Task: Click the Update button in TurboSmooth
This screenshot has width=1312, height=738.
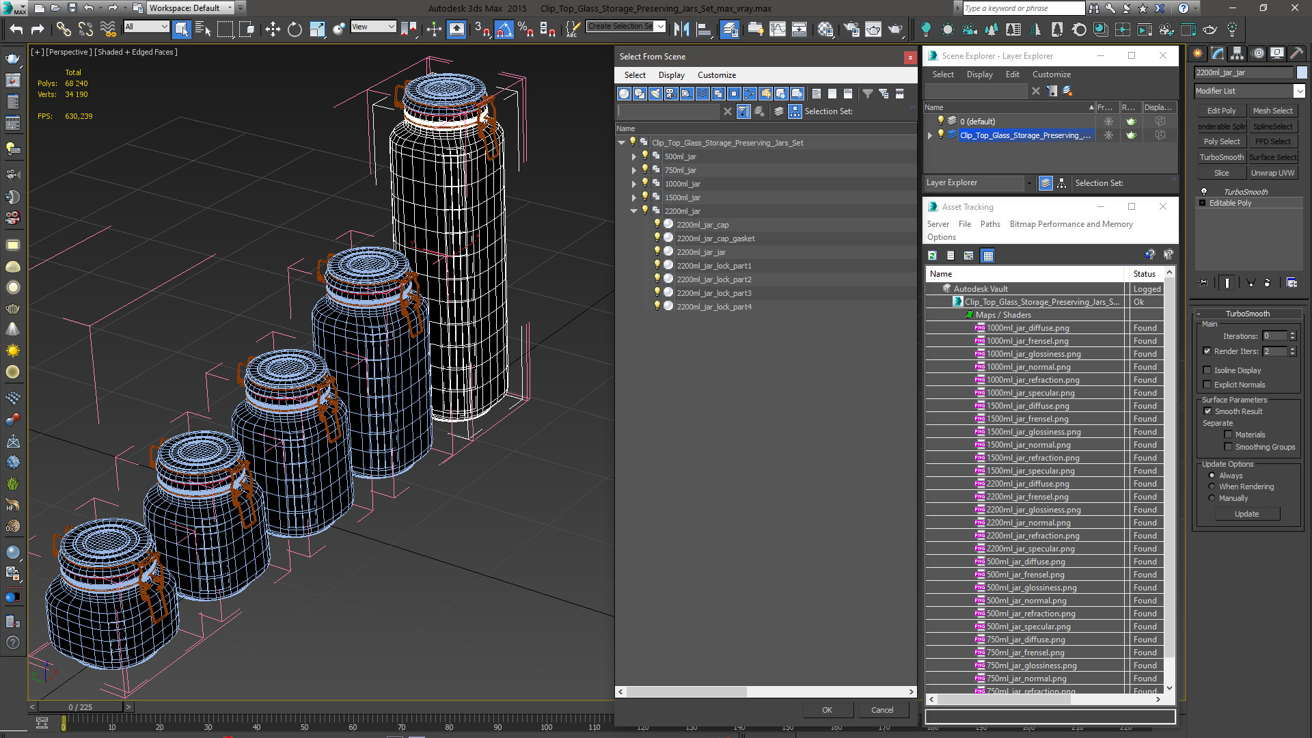Action: (x=1246, y=514)
